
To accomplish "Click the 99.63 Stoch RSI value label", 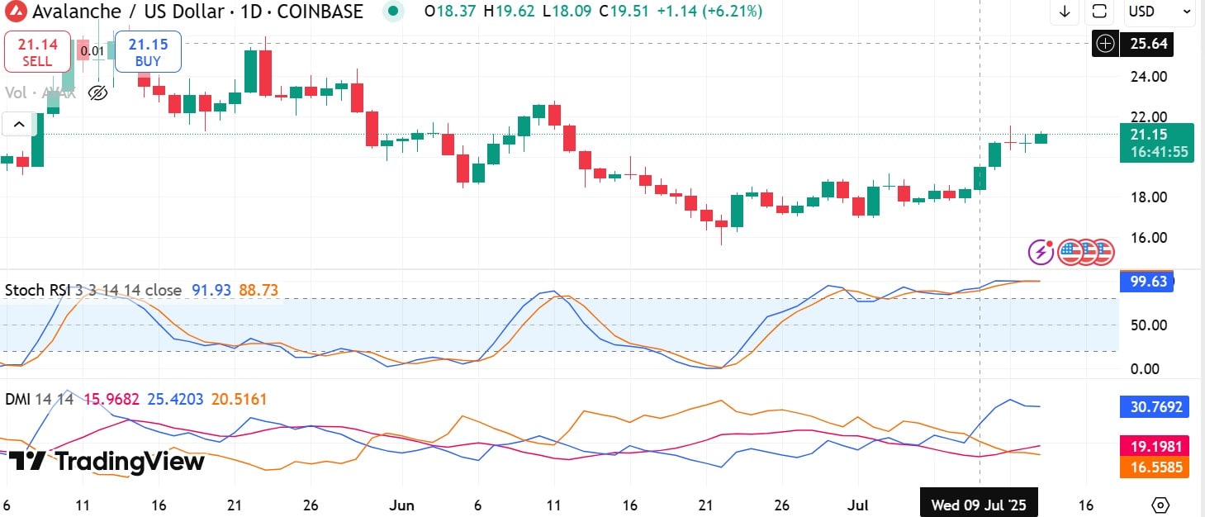I will pyautogui.click(x=1147, y=282).
